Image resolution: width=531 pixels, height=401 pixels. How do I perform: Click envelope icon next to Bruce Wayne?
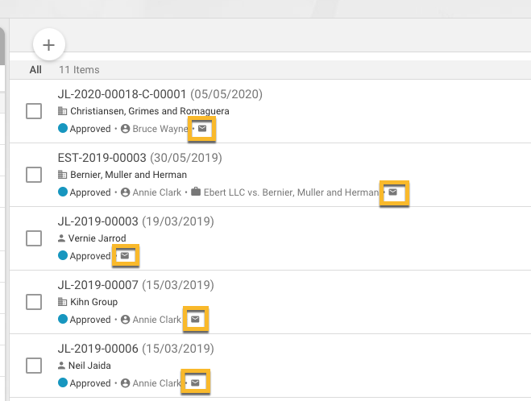[x=202, y=129]
